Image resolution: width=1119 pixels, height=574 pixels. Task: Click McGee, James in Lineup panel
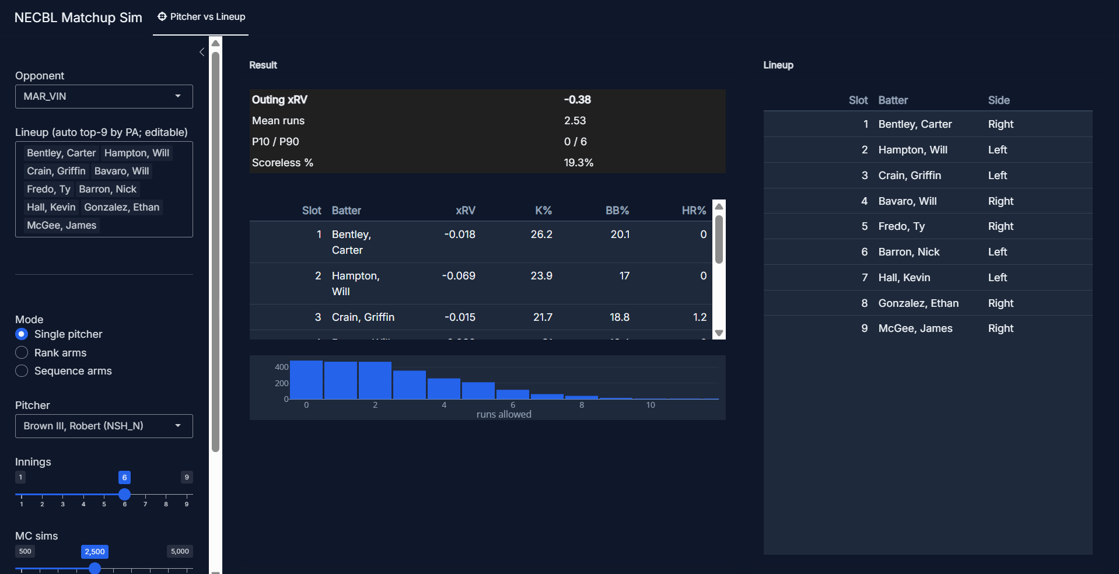coord(915,328)
